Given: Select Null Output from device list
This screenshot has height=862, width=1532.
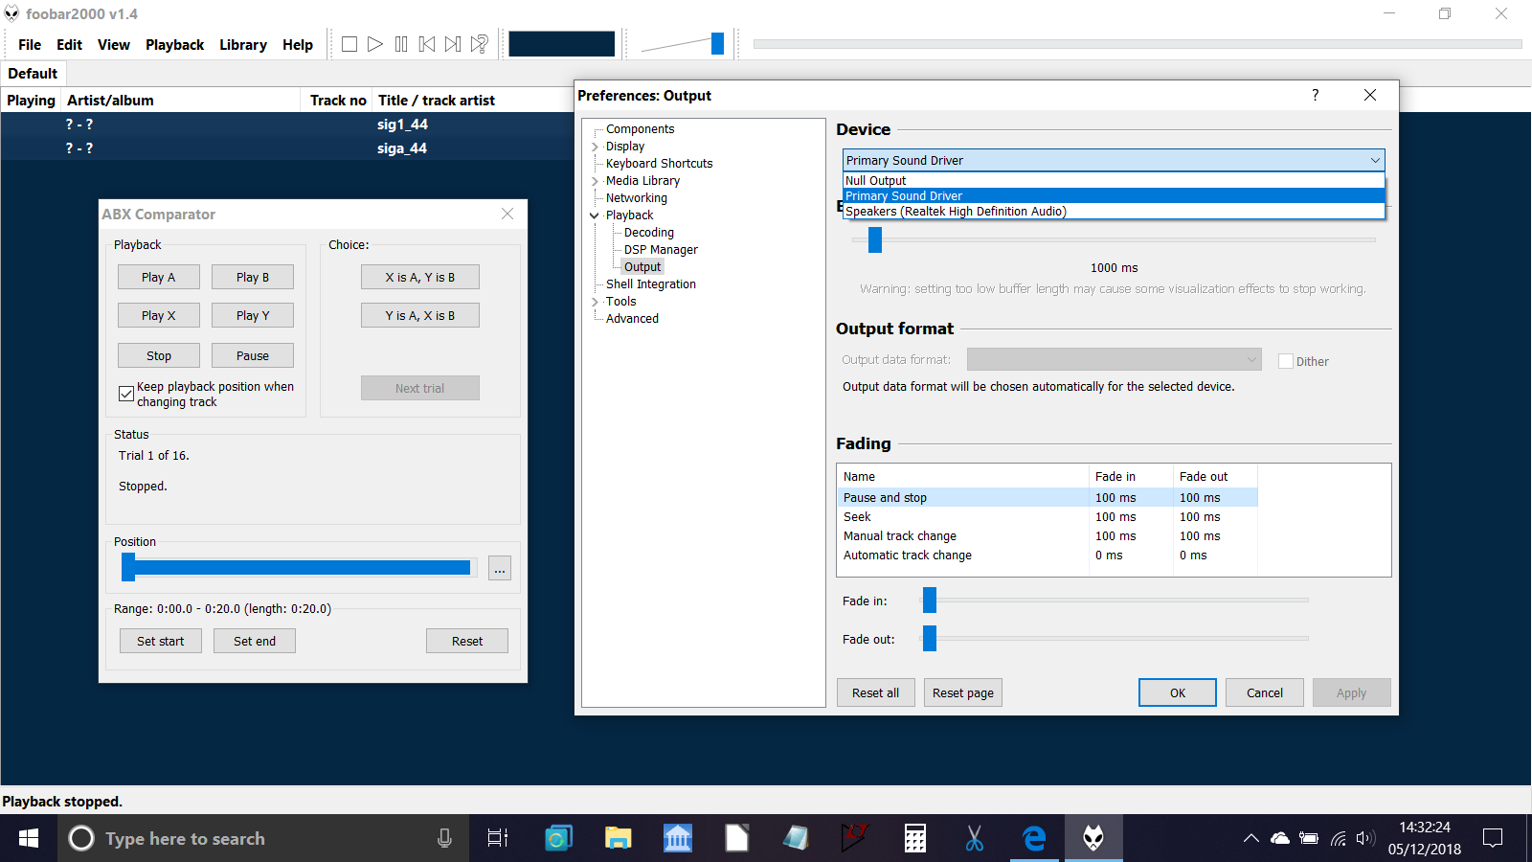Looking at the screenshot, I should (x=1114, y=180).
